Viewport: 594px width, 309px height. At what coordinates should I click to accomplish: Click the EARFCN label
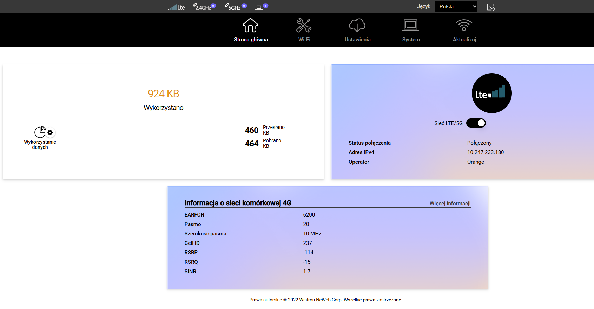pyautogui.click(x=194, y=215)
